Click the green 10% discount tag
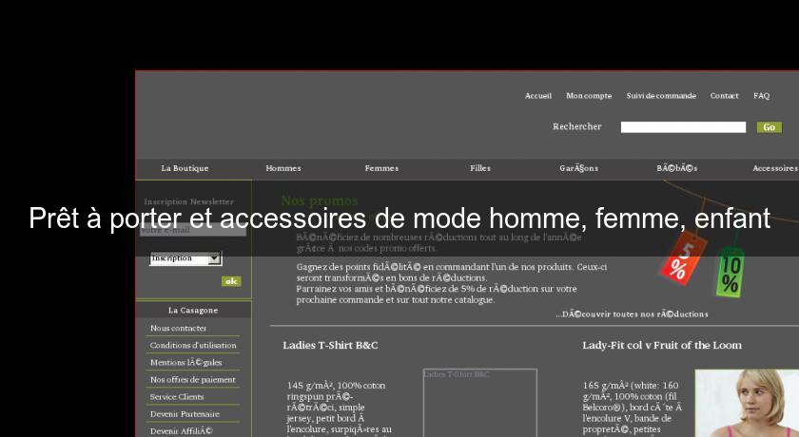Viewport: 799px width, 437px height. [x=731, y=273]
